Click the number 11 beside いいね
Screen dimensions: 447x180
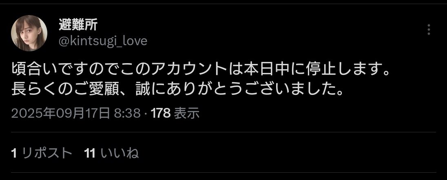[x=90, y=153]
